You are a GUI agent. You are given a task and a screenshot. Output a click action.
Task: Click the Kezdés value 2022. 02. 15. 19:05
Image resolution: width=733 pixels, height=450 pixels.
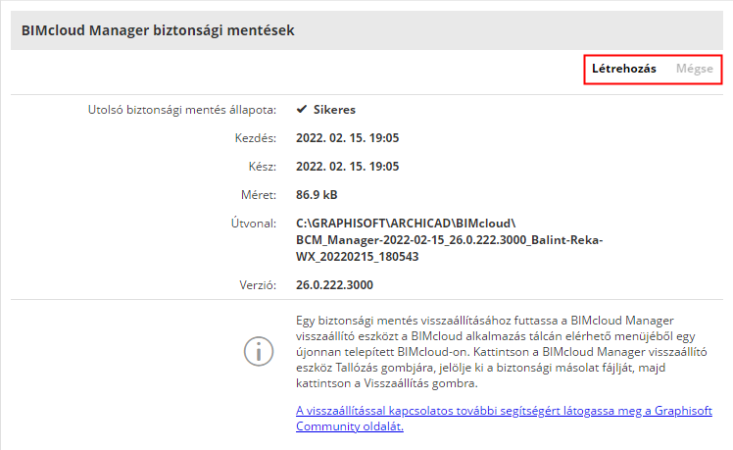pyautogui.click(x=347, y=138)
